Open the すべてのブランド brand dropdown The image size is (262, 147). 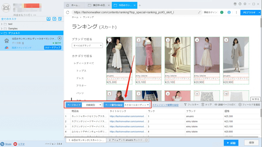point(87,46)
